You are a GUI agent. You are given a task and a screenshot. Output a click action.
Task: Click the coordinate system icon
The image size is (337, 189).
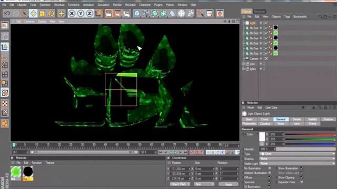point(98,14)
